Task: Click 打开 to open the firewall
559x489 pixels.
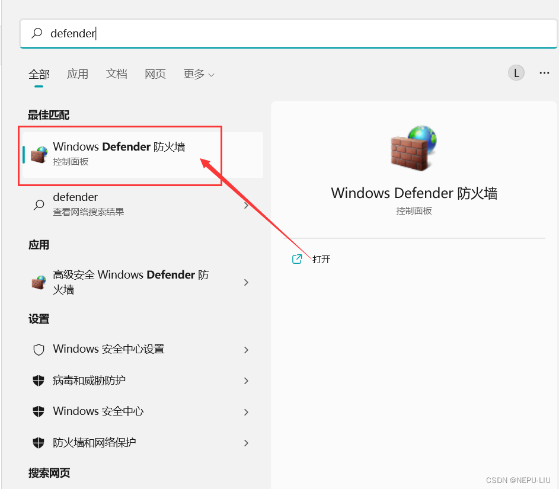Action: pos(321,259)
